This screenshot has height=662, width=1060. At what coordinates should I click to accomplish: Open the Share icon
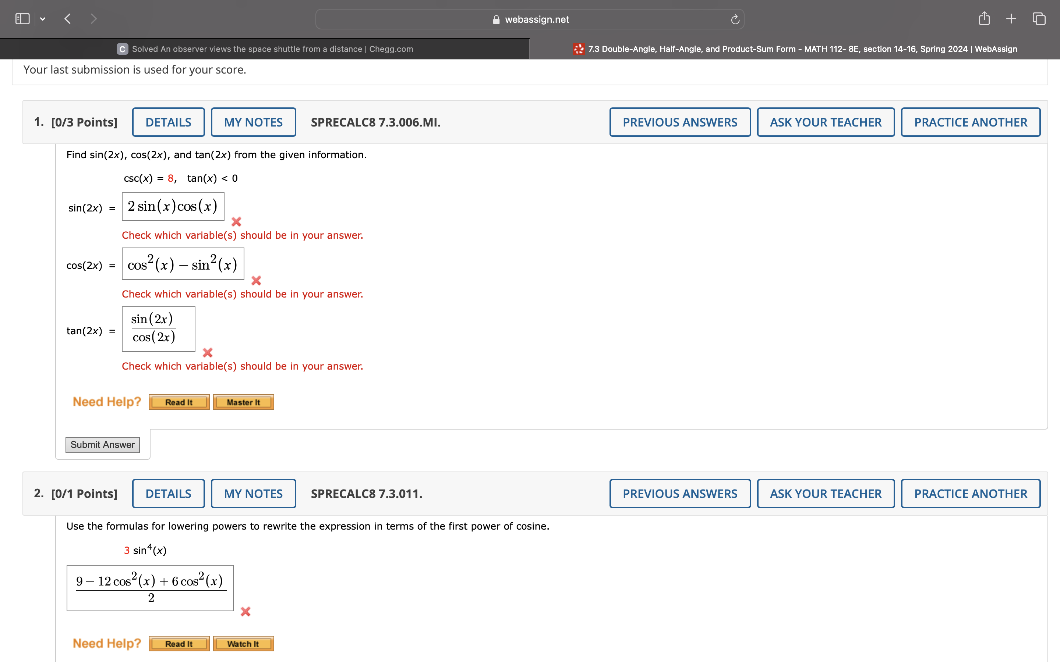pyautogui.click(x=984, y=19)
